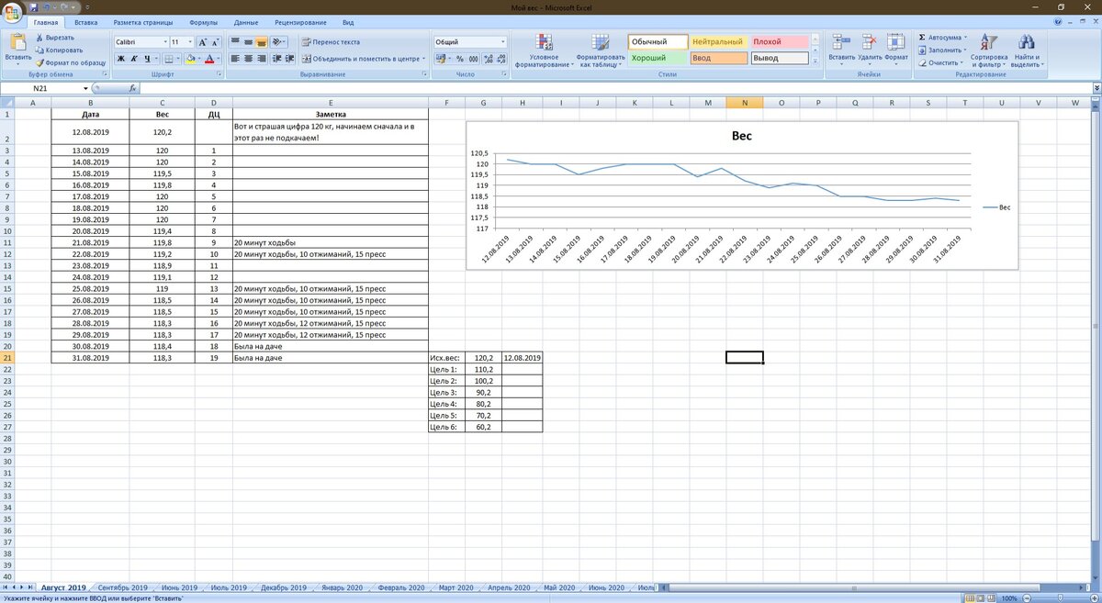
Task: Save the workbook from quick access toolbar
Action: 34,7
